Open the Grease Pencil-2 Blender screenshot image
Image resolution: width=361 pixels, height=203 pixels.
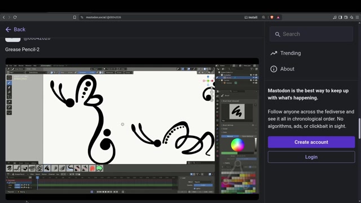click(132, 129)
